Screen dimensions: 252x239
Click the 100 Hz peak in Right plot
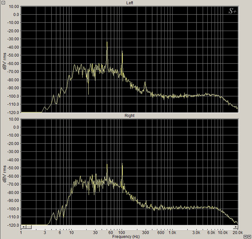(122, 164)
